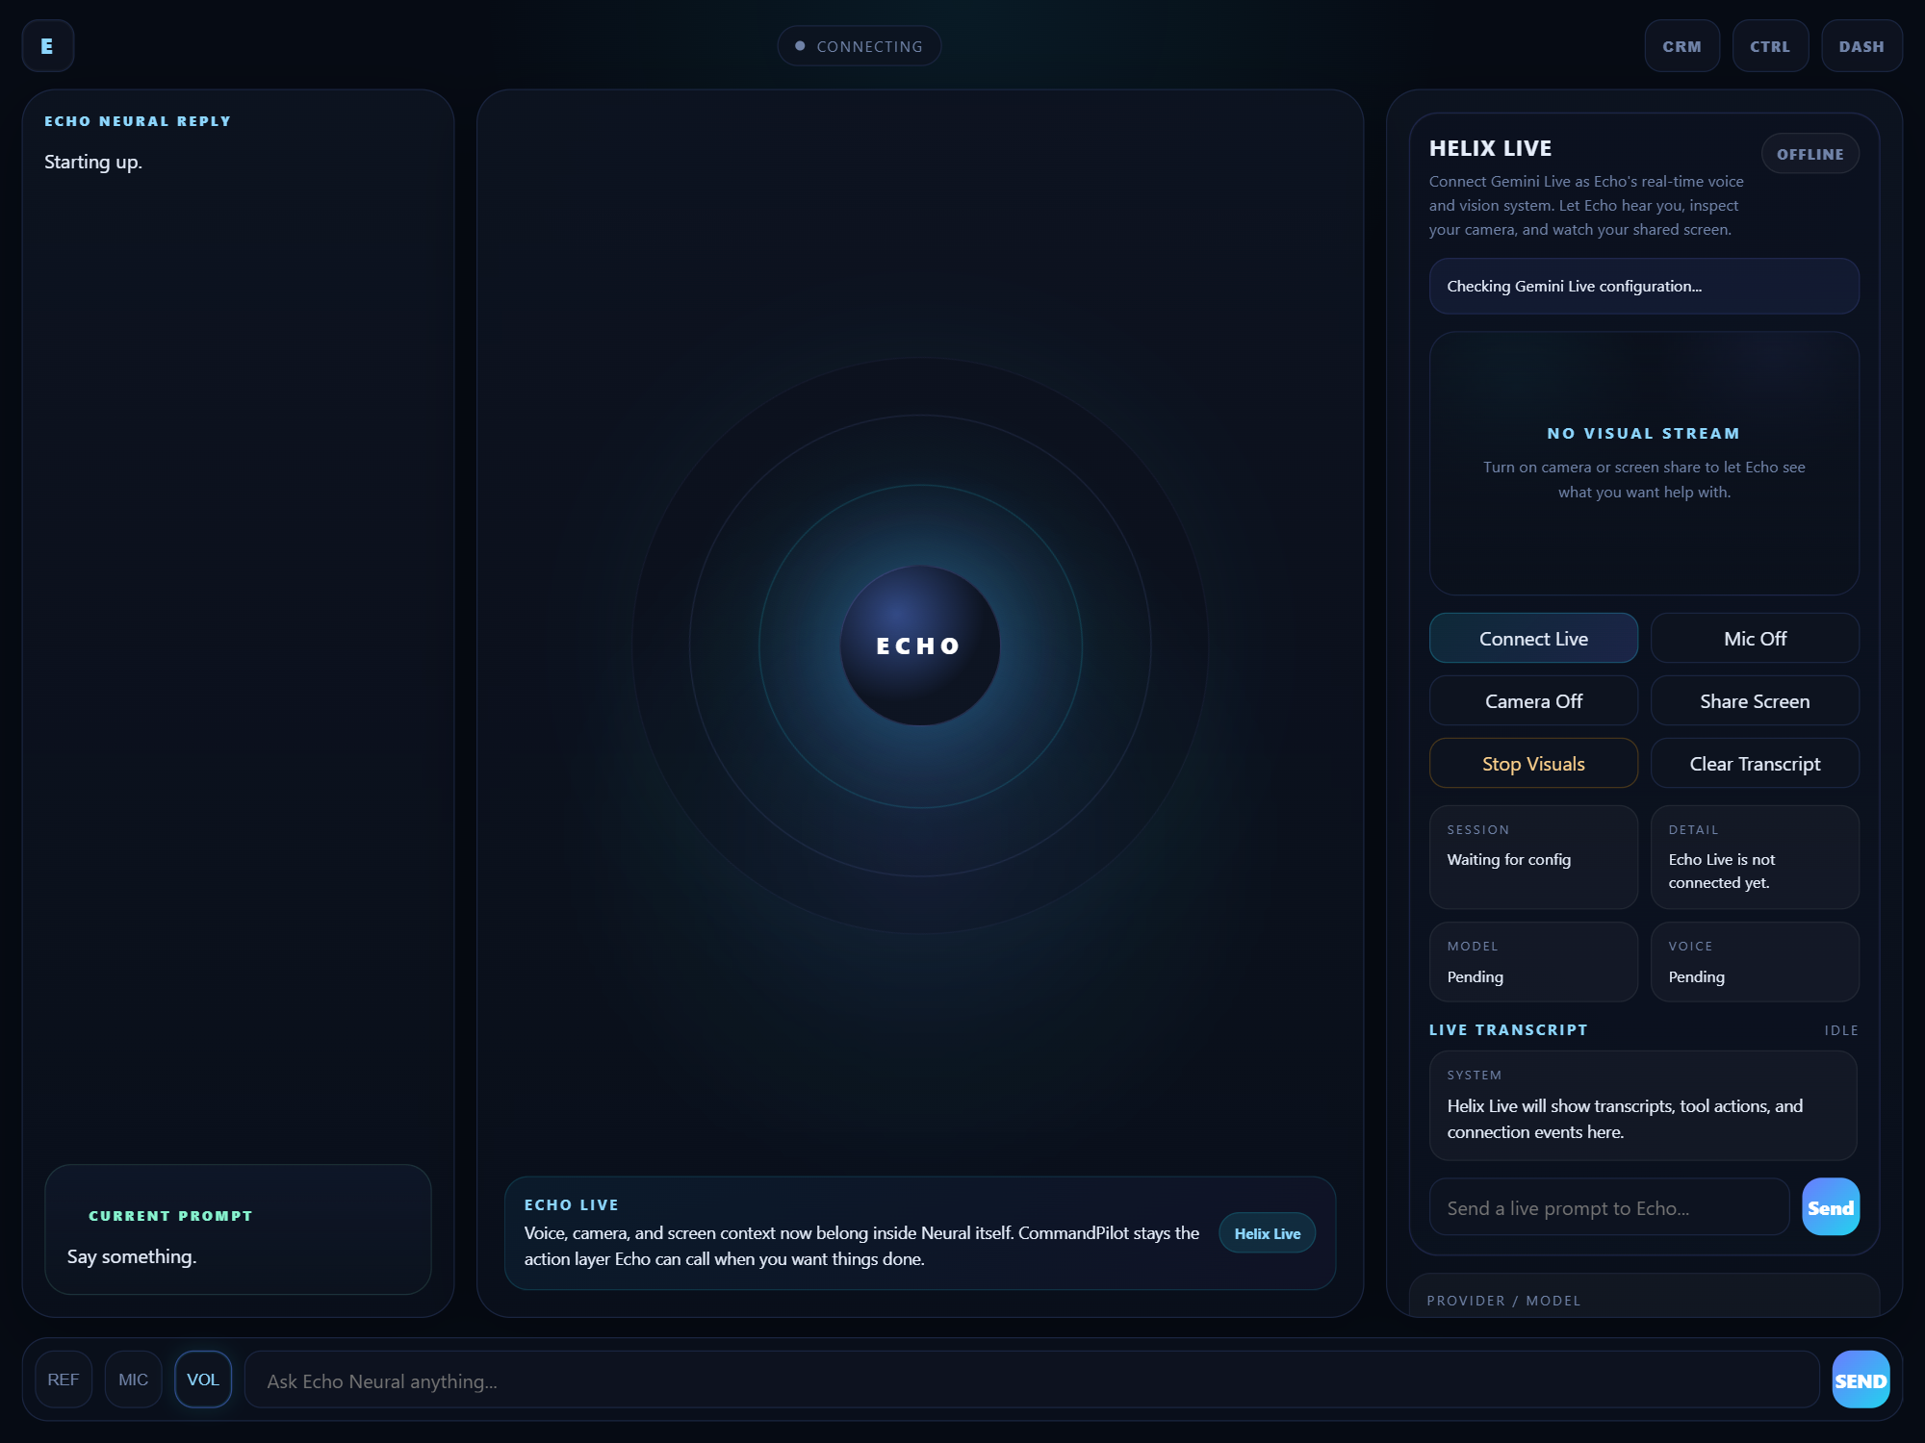Image resolution: width=1925 pixels, height=1443 pixels.
Task: Click the LIVE TRANSCRIPT heading
Action: [1508, 1029]
